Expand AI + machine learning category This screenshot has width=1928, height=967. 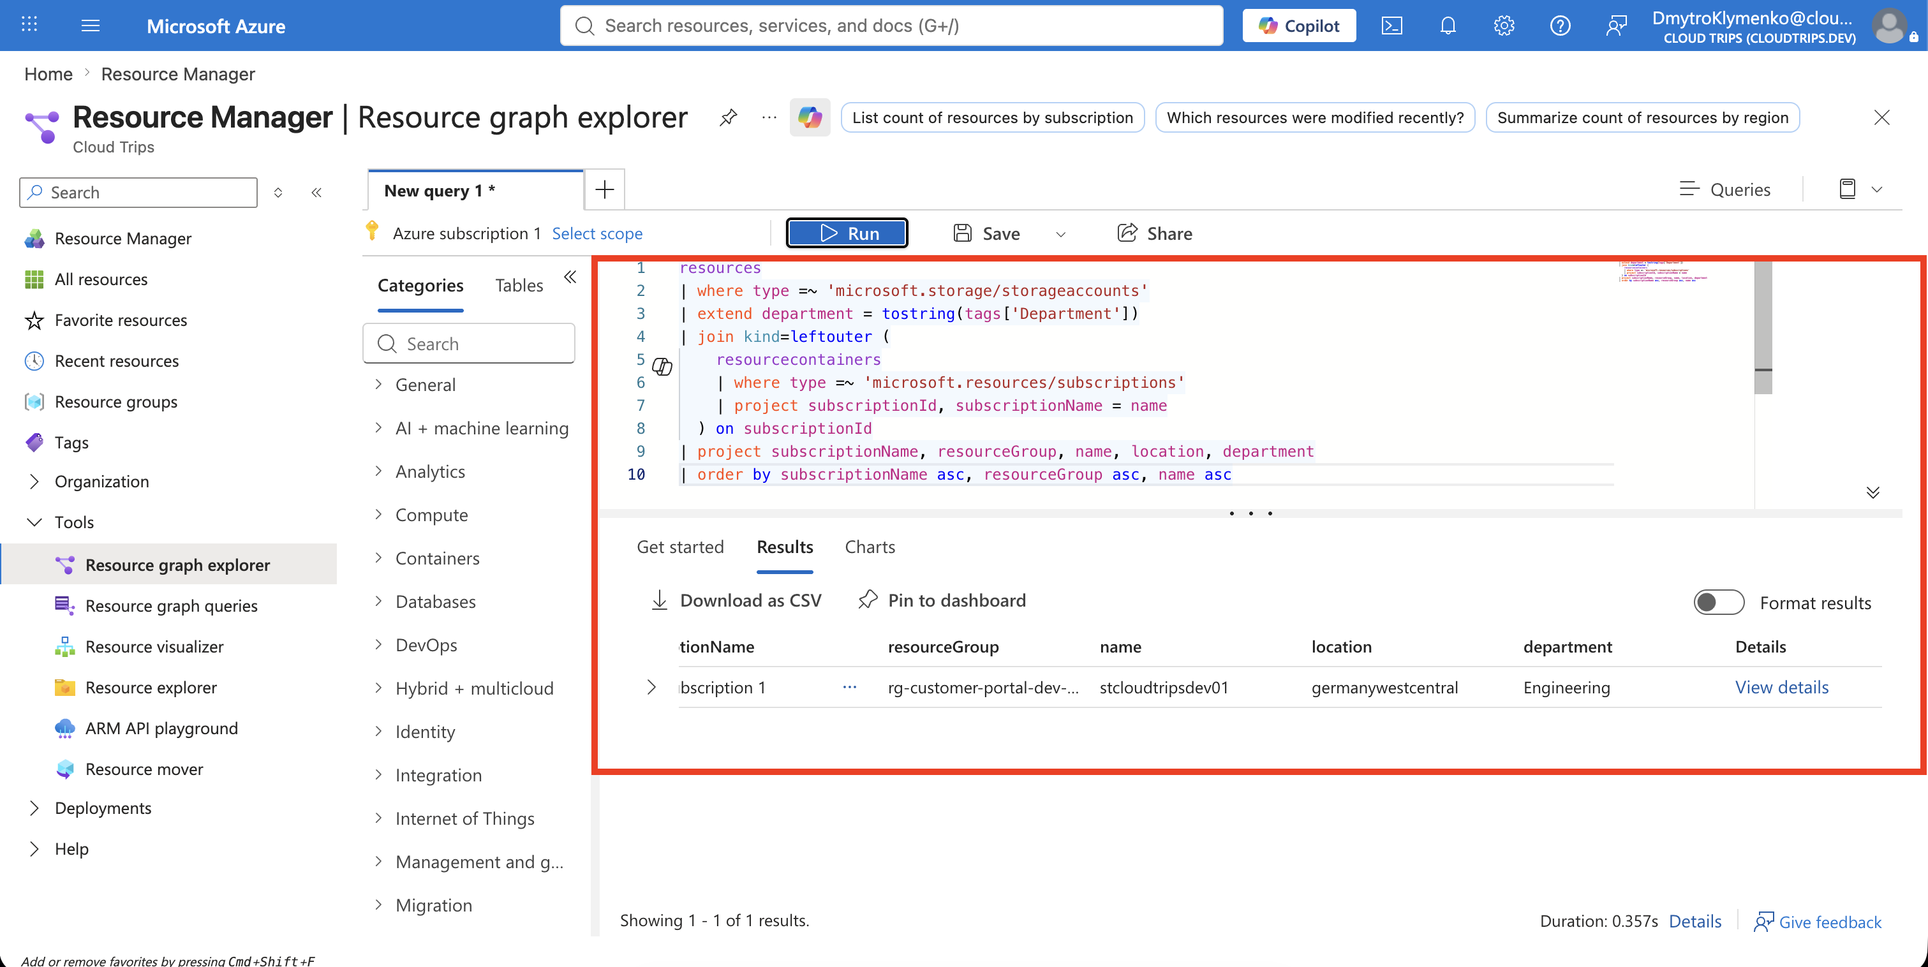(x=379, y=428)
